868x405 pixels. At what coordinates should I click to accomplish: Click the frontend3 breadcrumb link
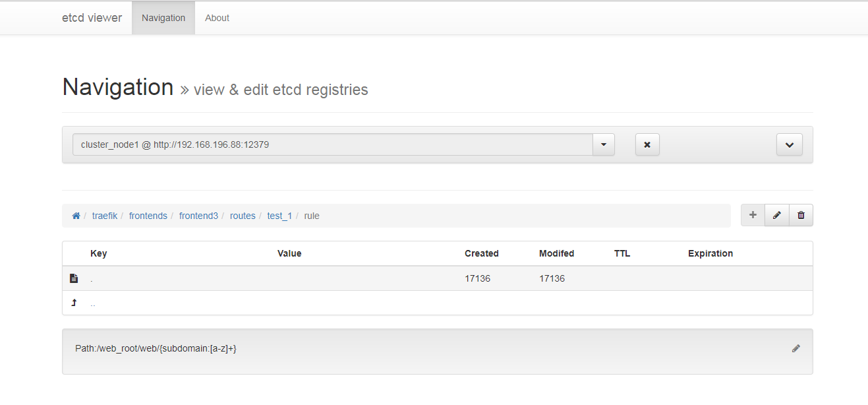click(199, 216)
